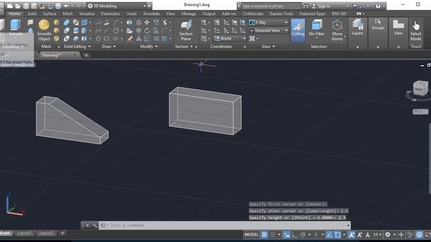Select the Extrude tool
This screenshot has height=242, width=431.
click(15, 28)
